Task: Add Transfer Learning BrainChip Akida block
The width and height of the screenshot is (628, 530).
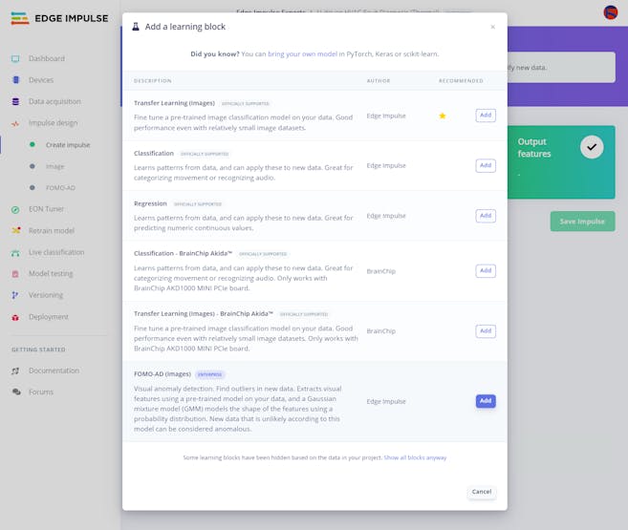Action: 486,331
